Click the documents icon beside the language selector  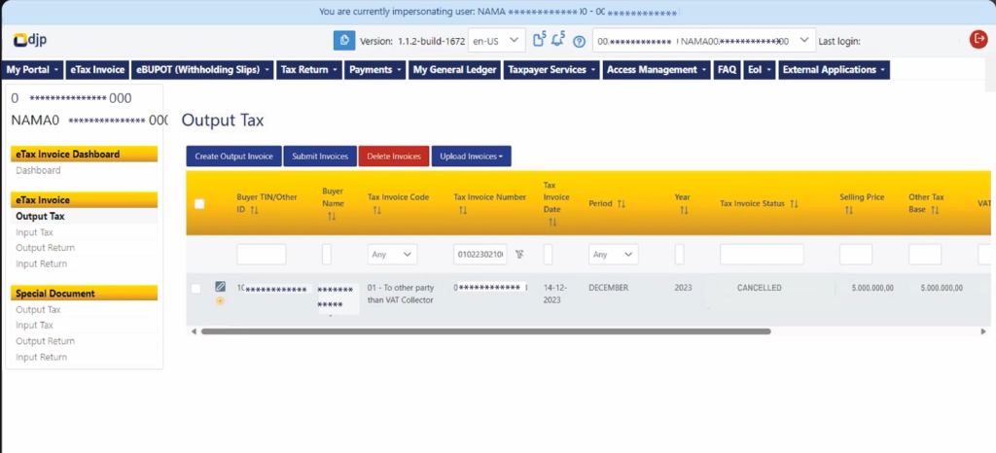[540, 40]
